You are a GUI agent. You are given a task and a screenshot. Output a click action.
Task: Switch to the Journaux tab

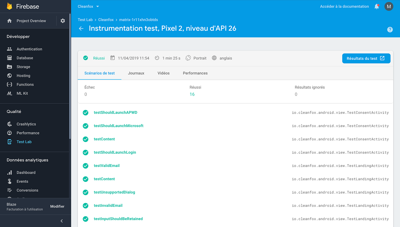coord(136,73)
